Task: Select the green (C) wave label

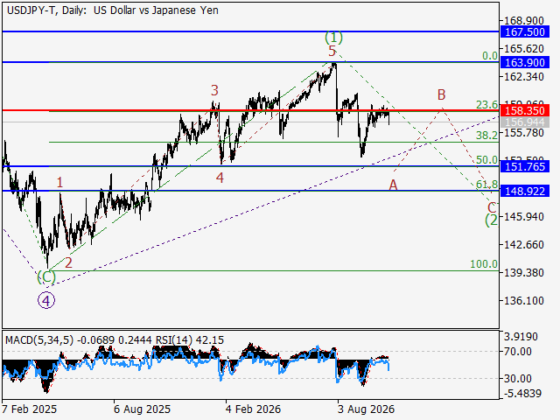Action: tap(46, 276)
